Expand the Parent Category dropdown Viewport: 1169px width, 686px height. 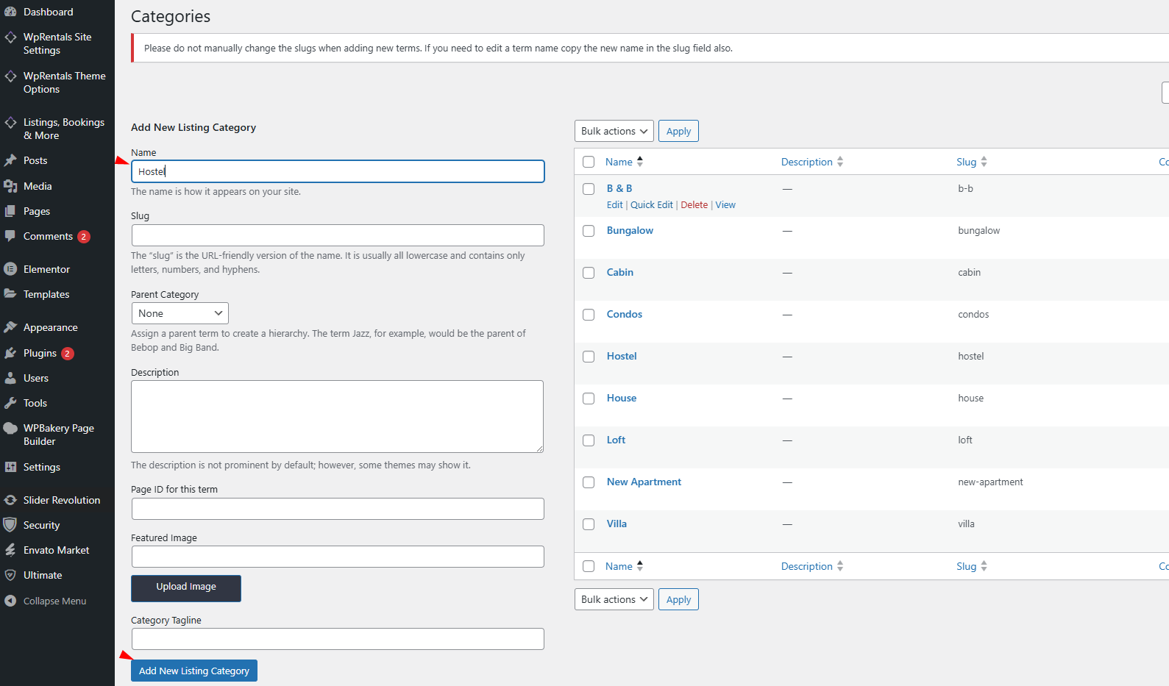coord(180,313)
